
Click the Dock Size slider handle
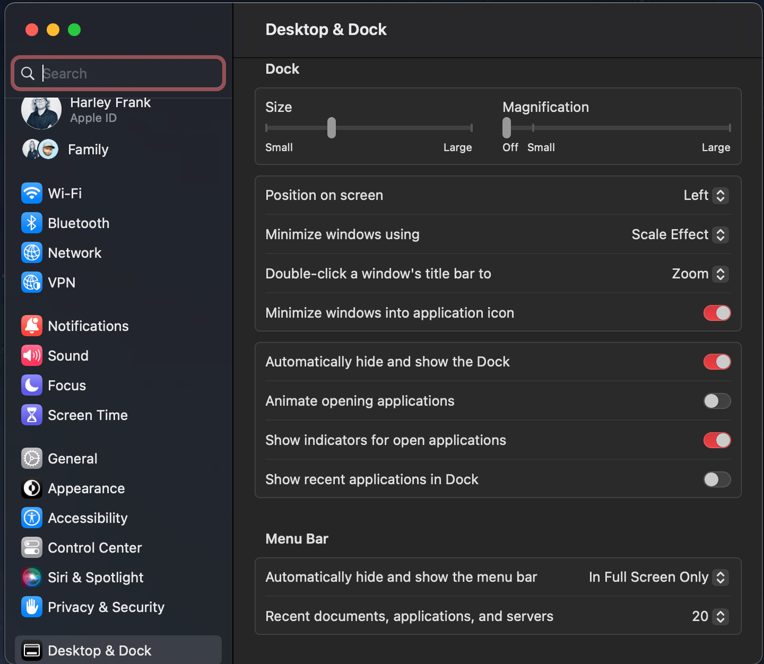(x=332, y=128)
